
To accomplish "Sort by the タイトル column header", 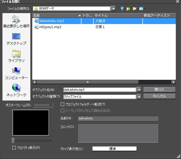I will point(118,16).
